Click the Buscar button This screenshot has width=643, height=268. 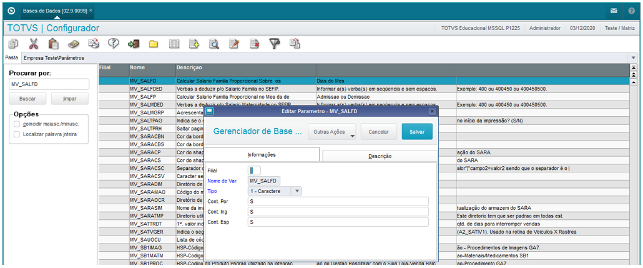[x=27, y=99]
